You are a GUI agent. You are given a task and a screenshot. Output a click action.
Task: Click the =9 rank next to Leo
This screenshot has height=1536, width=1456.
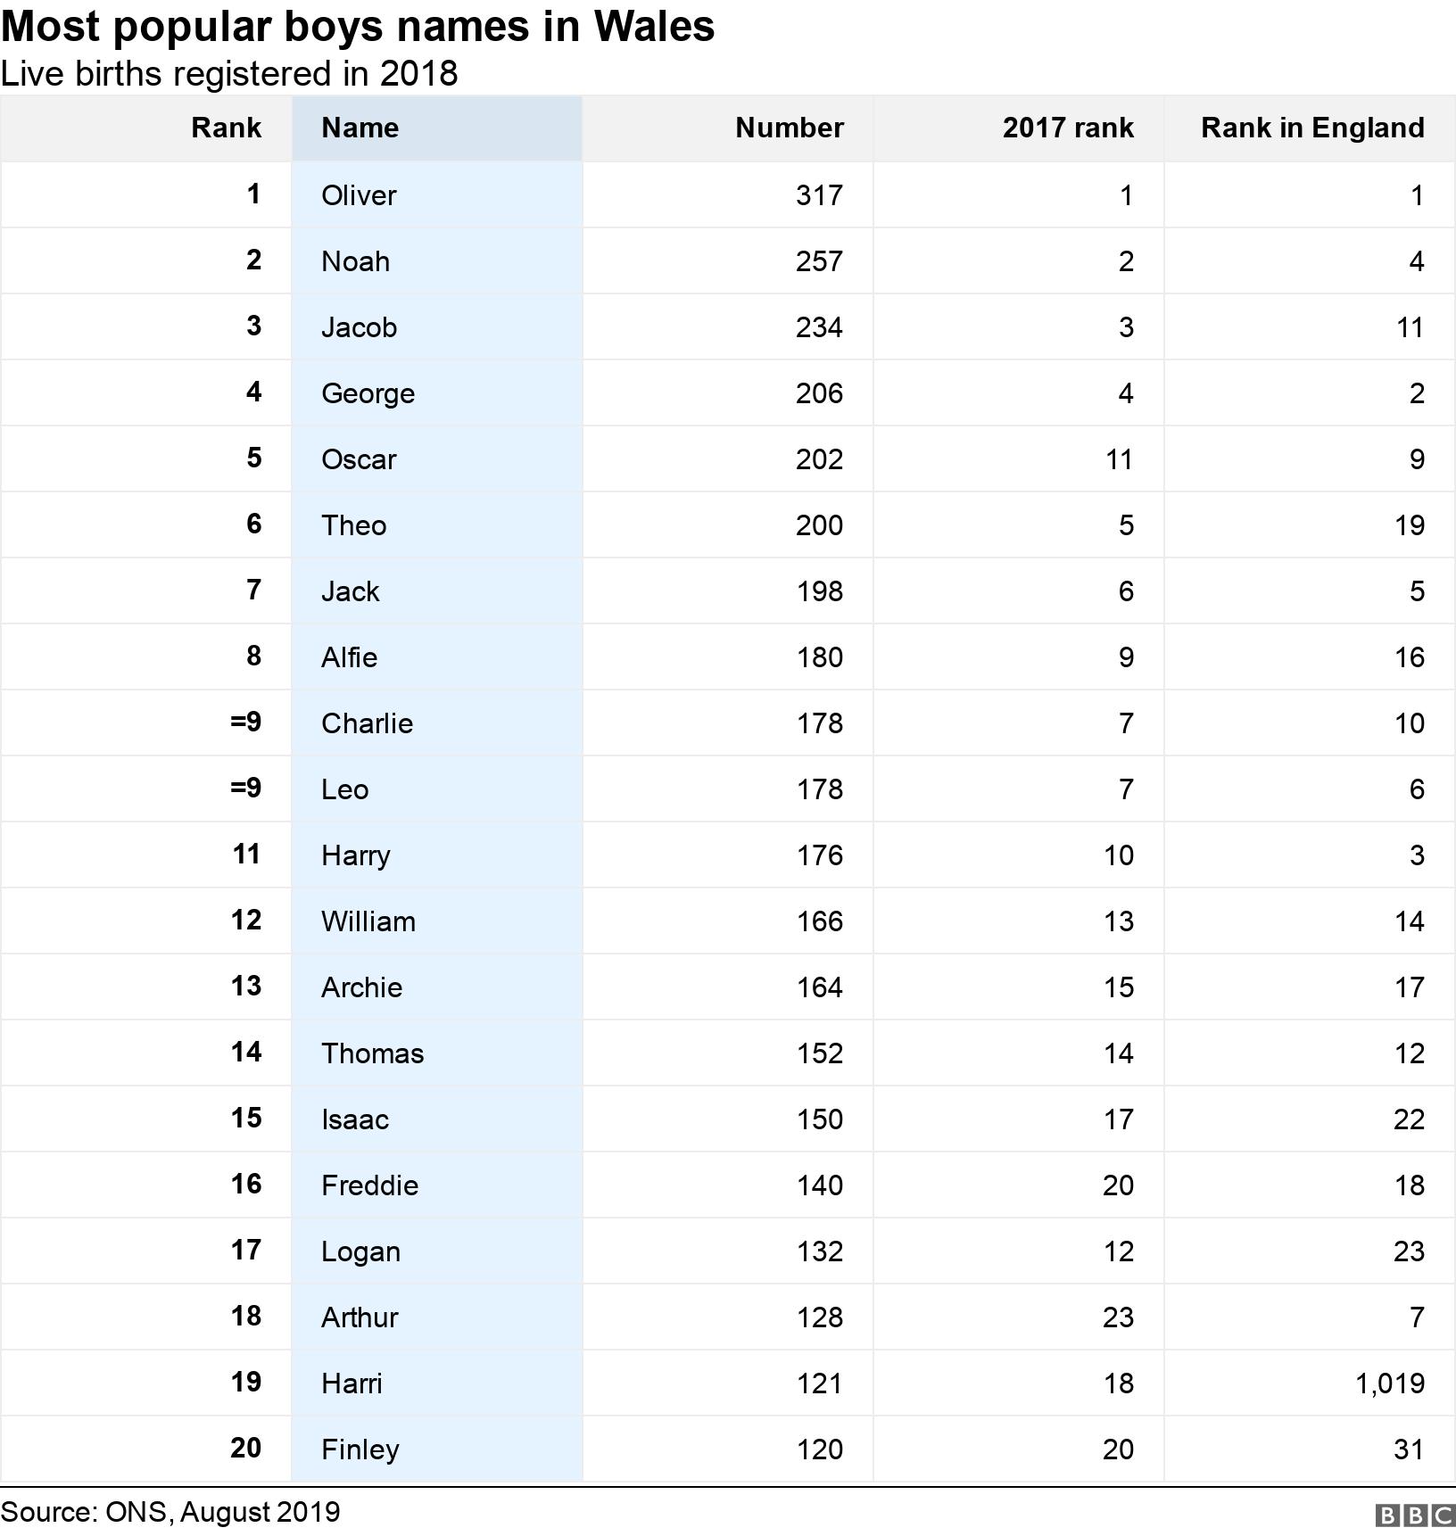(245, 788)
